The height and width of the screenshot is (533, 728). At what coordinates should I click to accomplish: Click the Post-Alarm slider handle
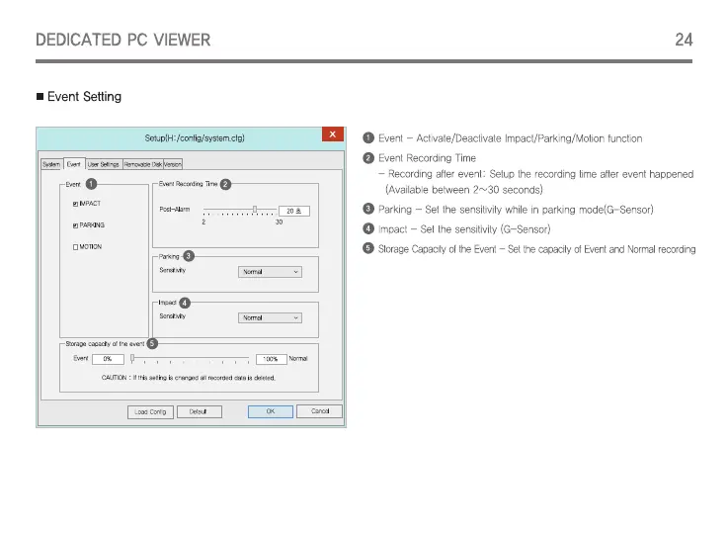pos(255,210)
